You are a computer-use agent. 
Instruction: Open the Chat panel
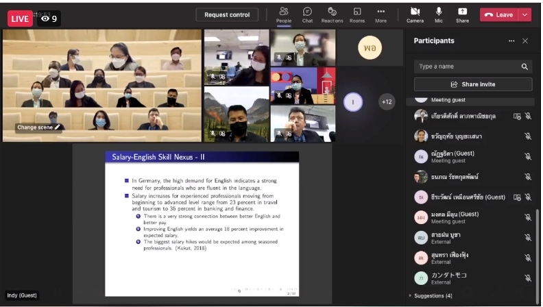pos(307,15)
